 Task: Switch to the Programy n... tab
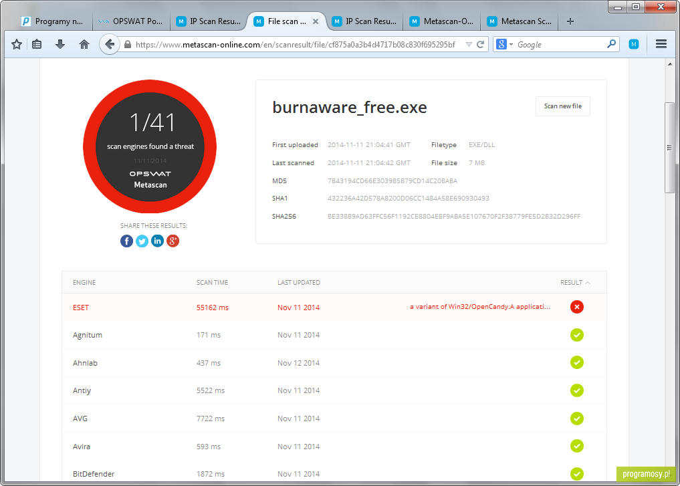pos(52,21)
